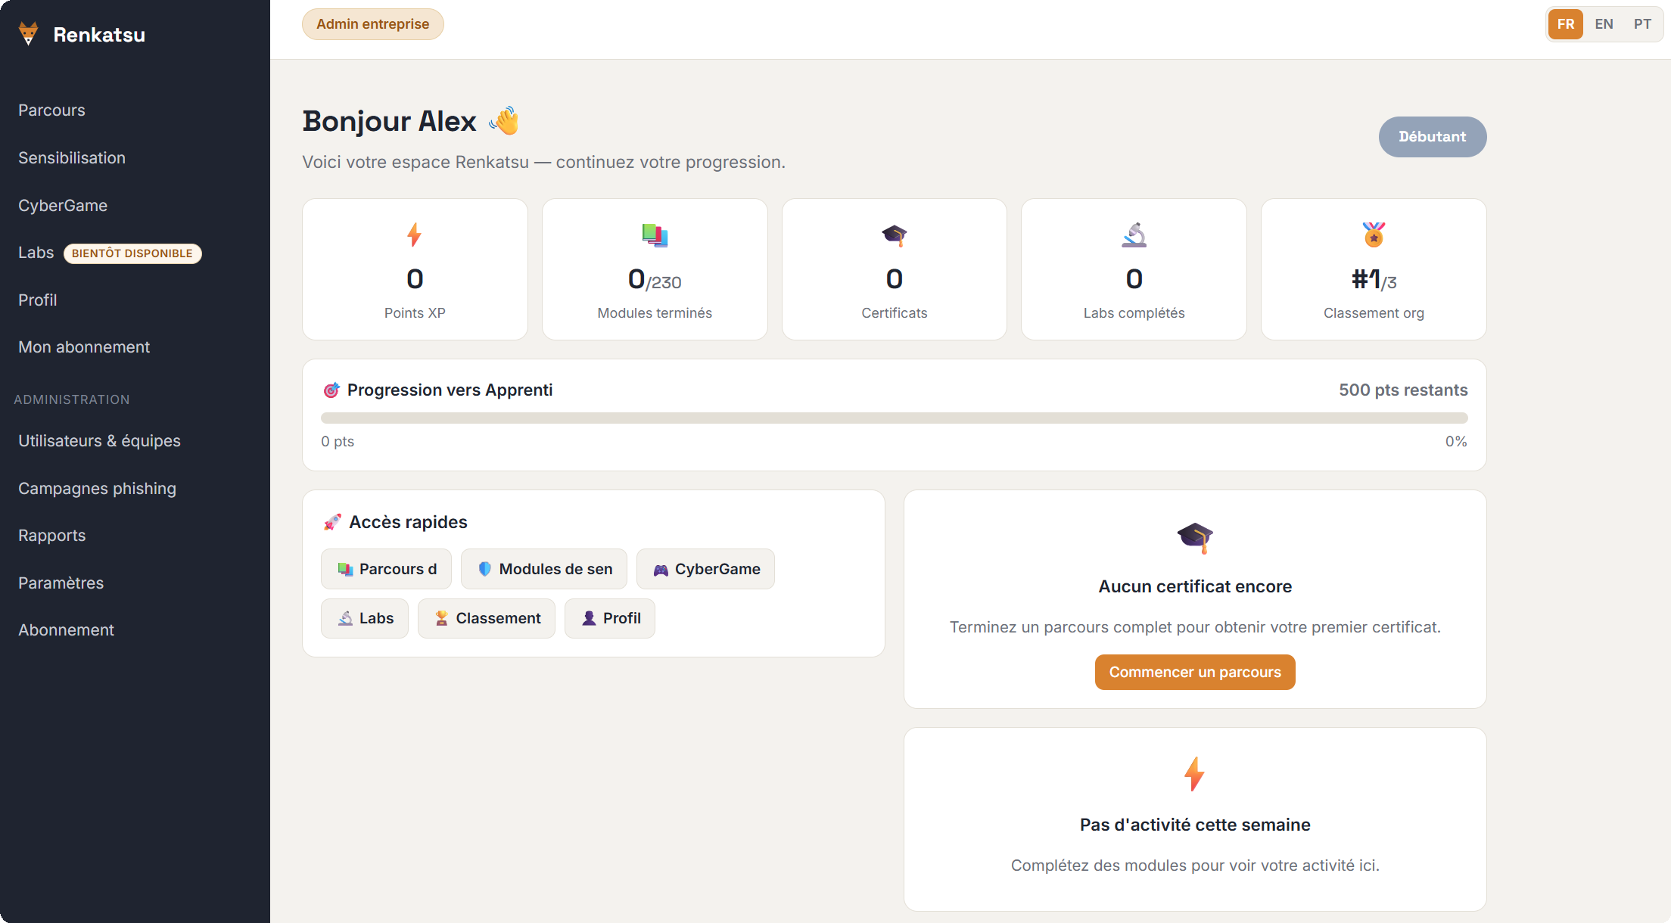
Task: Go to Utilisateurs & équipes
Action: [x=99, y=441]
